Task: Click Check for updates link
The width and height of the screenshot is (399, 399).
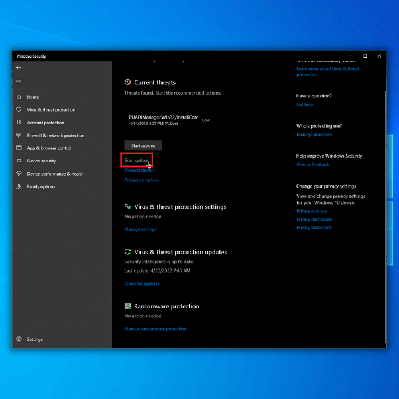Action: pos(142,283)
